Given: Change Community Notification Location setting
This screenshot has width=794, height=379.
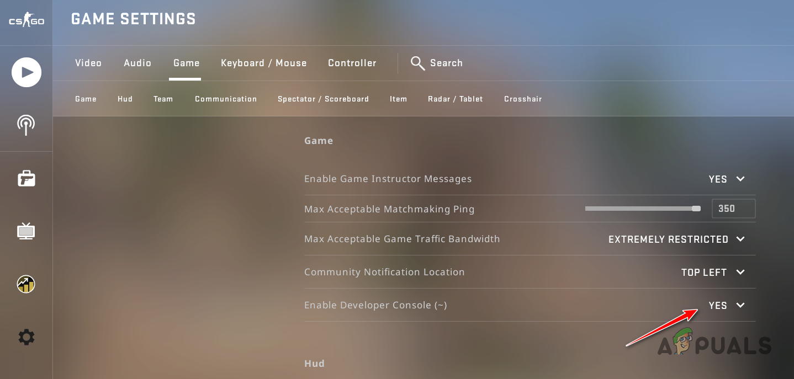Looking at the screenshot, I should (713, 272).
